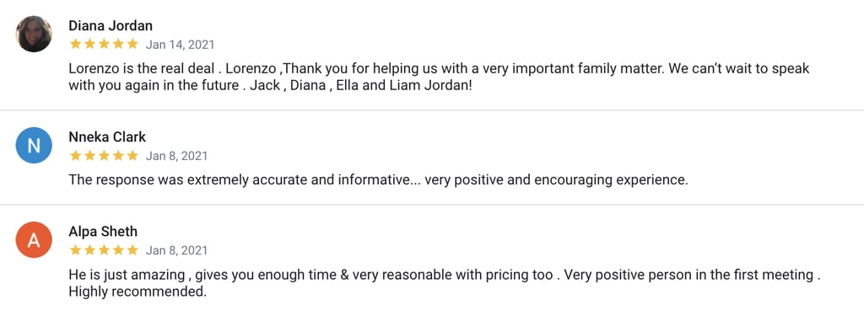
Task: Click Alpa Sheth's five-star rating
Action: pos(104,250)
